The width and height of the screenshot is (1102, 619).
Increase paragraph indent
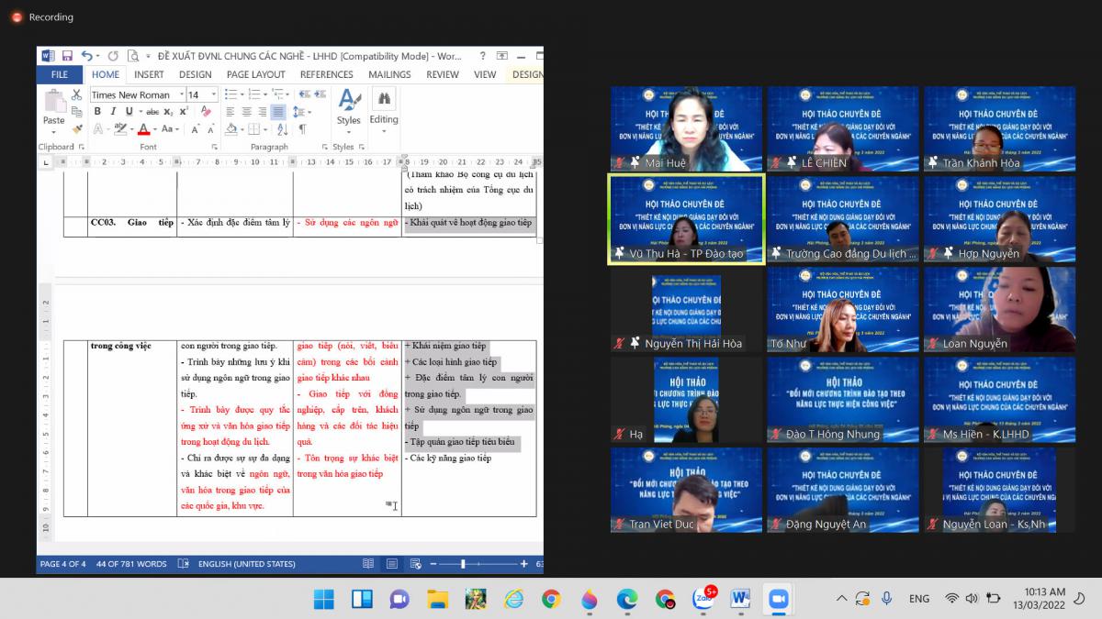pos(320,94)
